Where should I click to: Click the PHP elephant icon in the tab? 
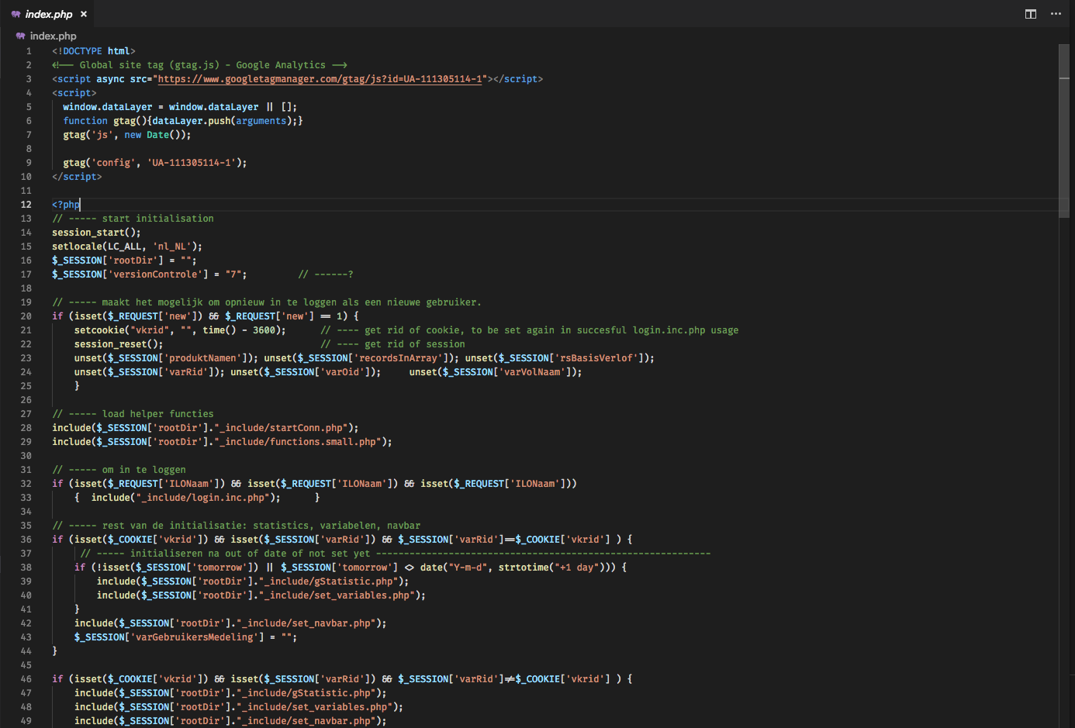[x=16, y=14]
